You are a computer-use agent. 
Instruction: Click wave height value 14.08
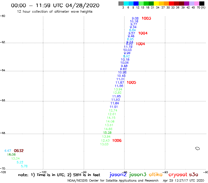(x=110, y=121)
